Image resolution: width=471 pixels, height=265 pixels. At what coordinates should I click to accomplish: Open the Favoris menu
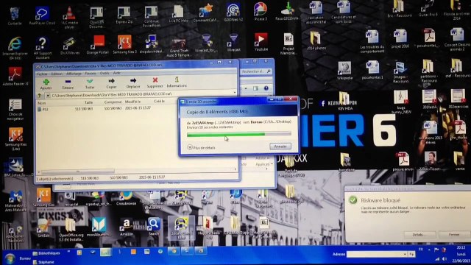coord(91,74)
